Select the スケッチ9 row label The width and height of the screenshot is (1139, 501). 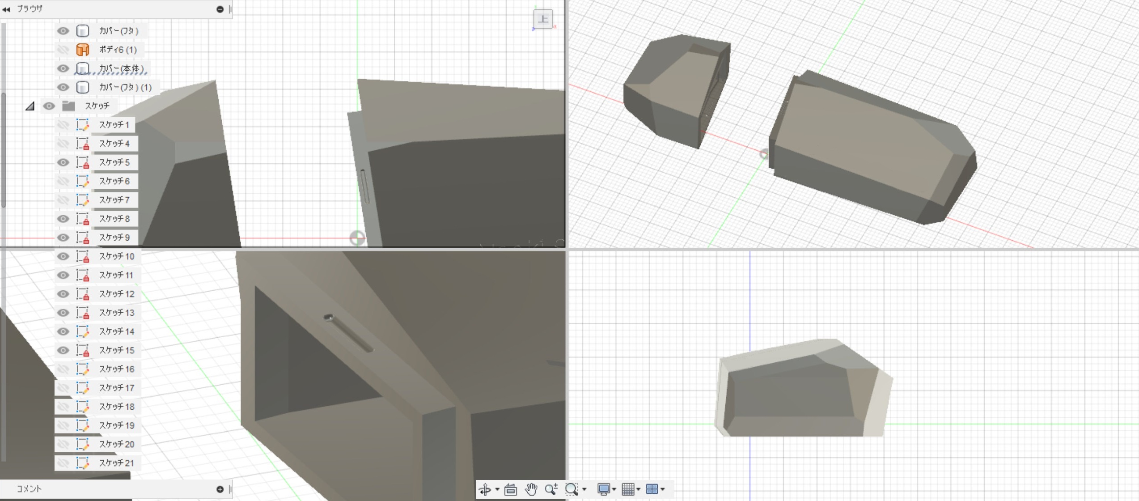coord(114,238)
